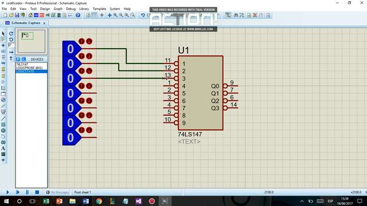
Task: Select the 2D Graphics Box tool
Action: point(3,125)
